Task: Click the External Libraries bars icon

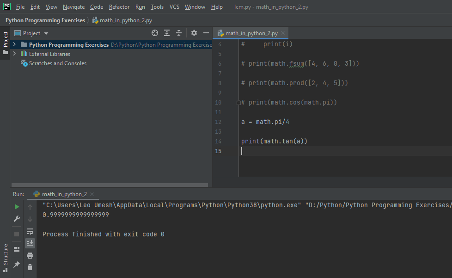Action: tap(24, 54)
